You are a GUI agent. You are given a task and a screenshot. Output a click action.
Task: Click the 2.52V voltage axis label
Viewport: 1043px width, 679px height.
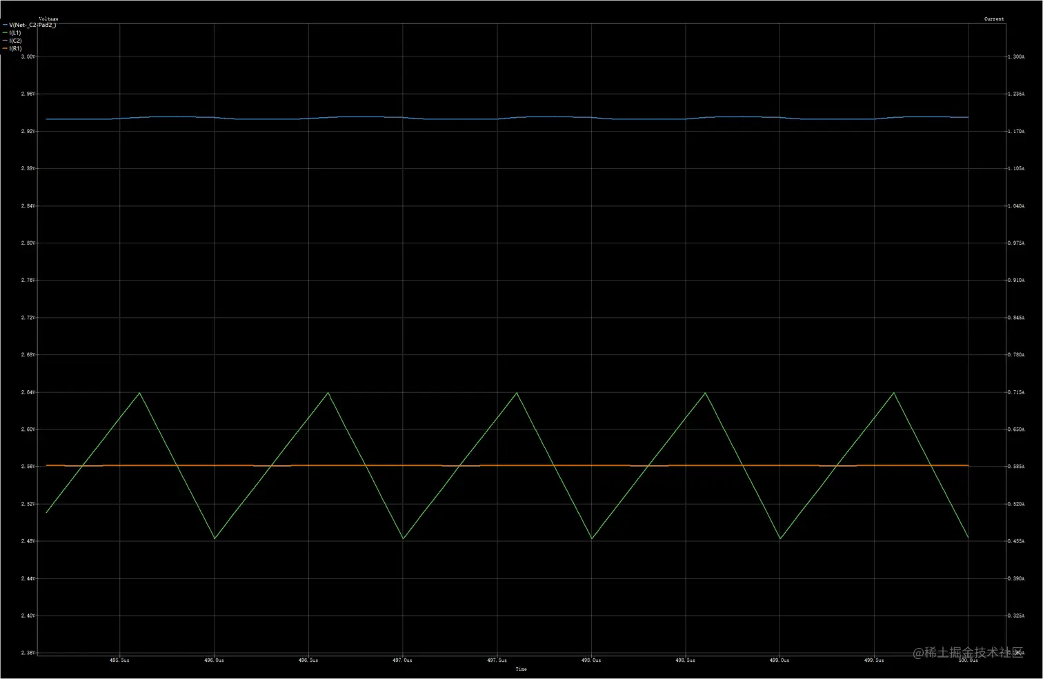28,503
